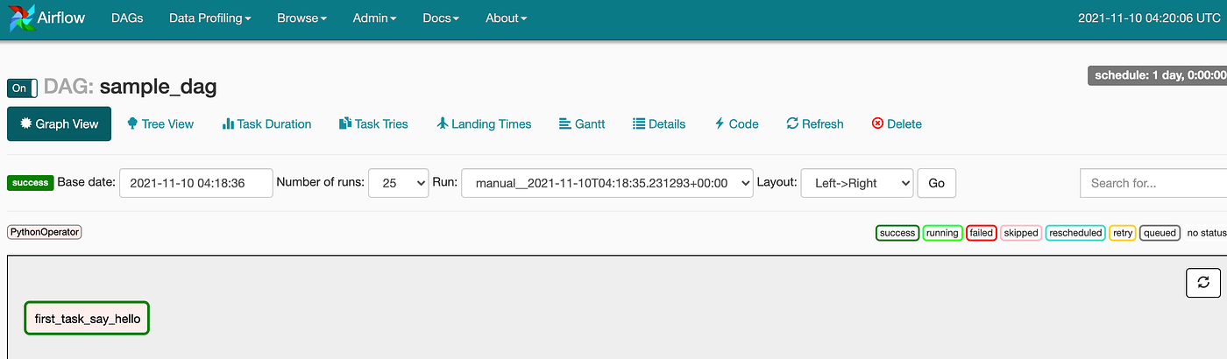The image size is (1227, 359).
Task: Switch to Graph View tab
Action: point(59,123)
